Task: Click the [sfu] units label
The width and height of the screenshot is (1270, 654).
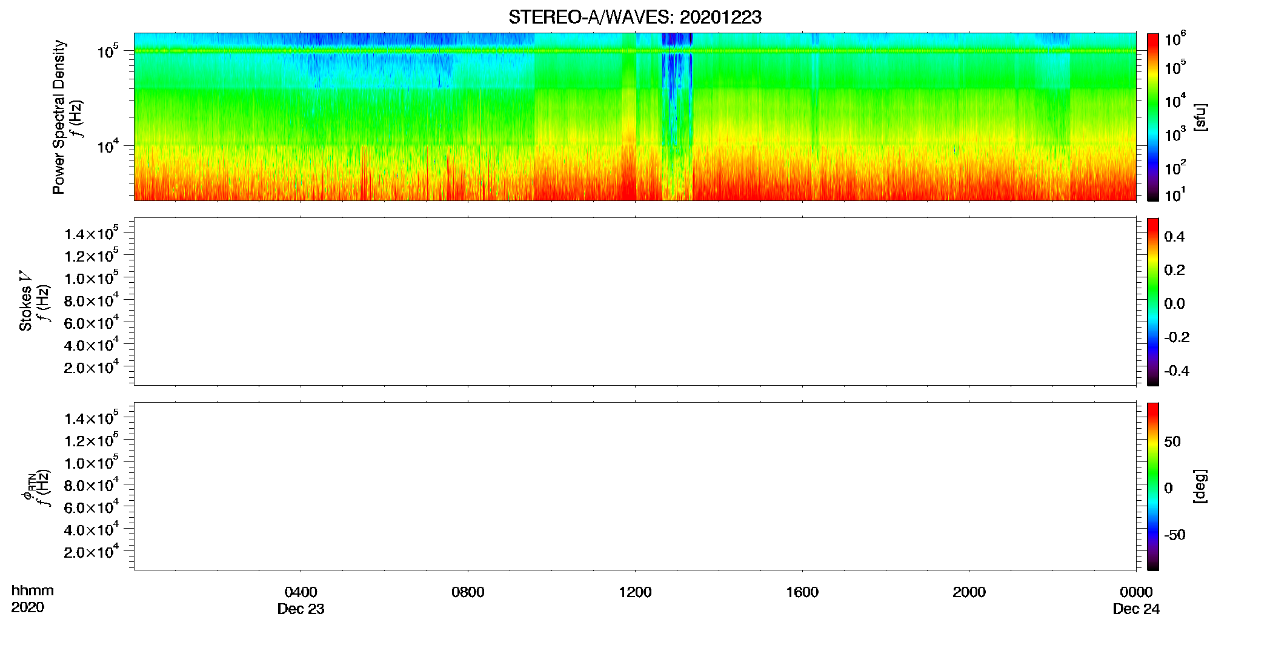Action: 1200,117
